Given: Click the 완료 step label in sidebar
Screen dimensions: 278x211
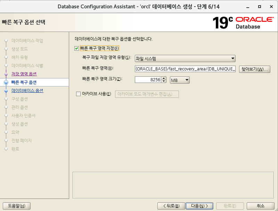Looking at the screenshot, I should [15, 149].
